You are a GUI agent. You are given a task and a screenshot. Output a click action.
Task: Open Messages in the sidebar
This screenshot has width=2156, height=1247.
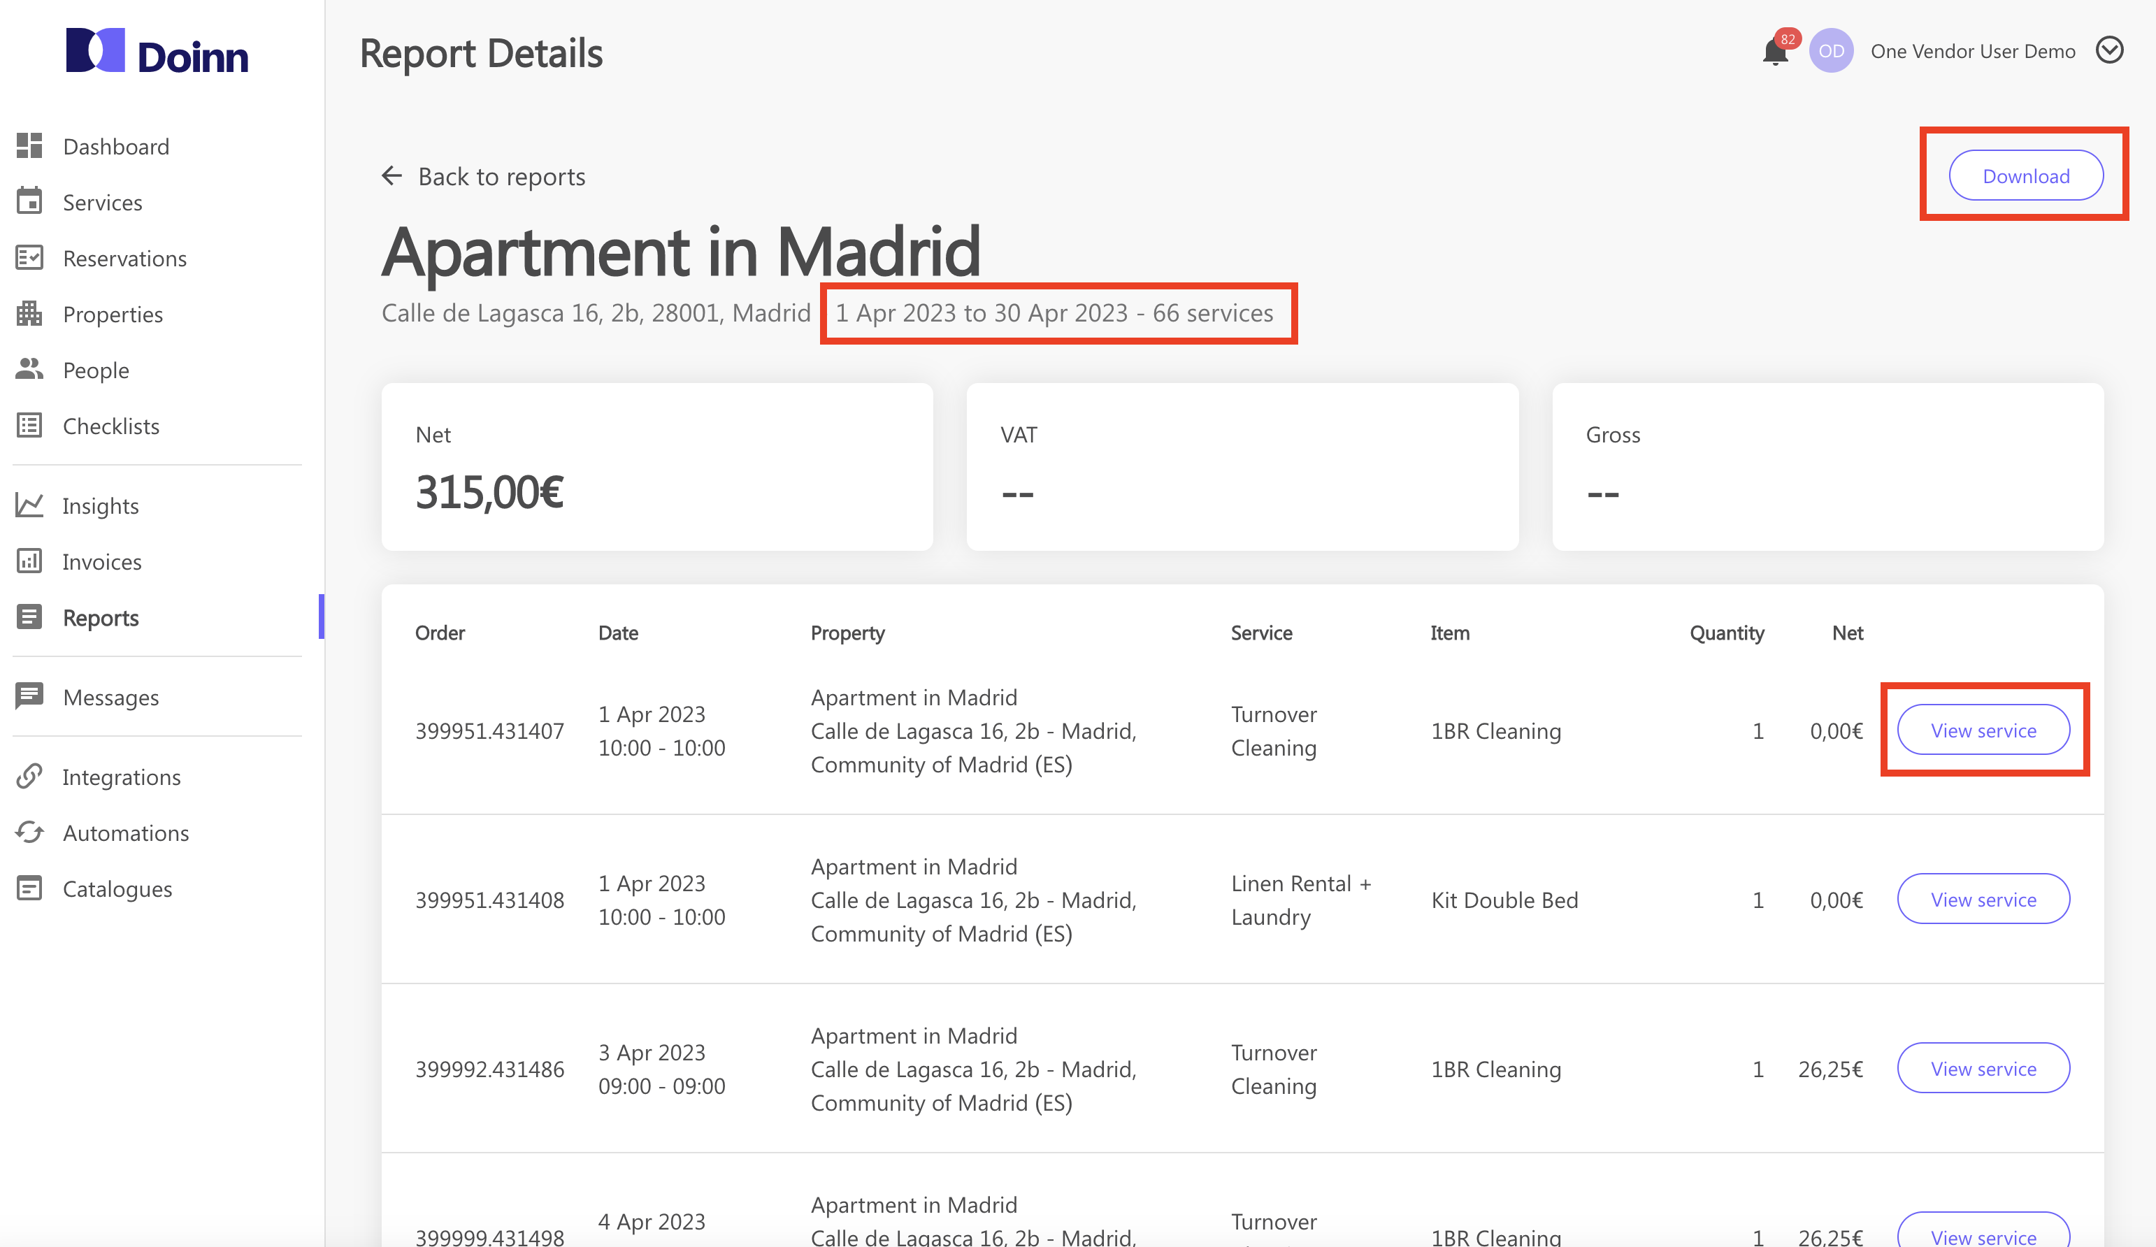click(x=111, y=697)
